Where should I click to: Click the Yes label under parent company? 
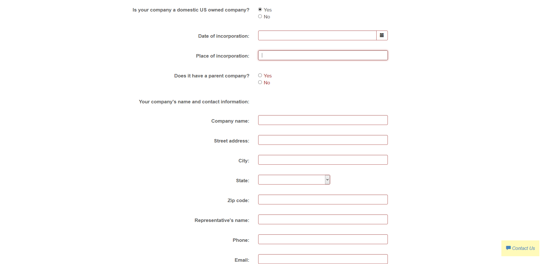pos(268,76)
